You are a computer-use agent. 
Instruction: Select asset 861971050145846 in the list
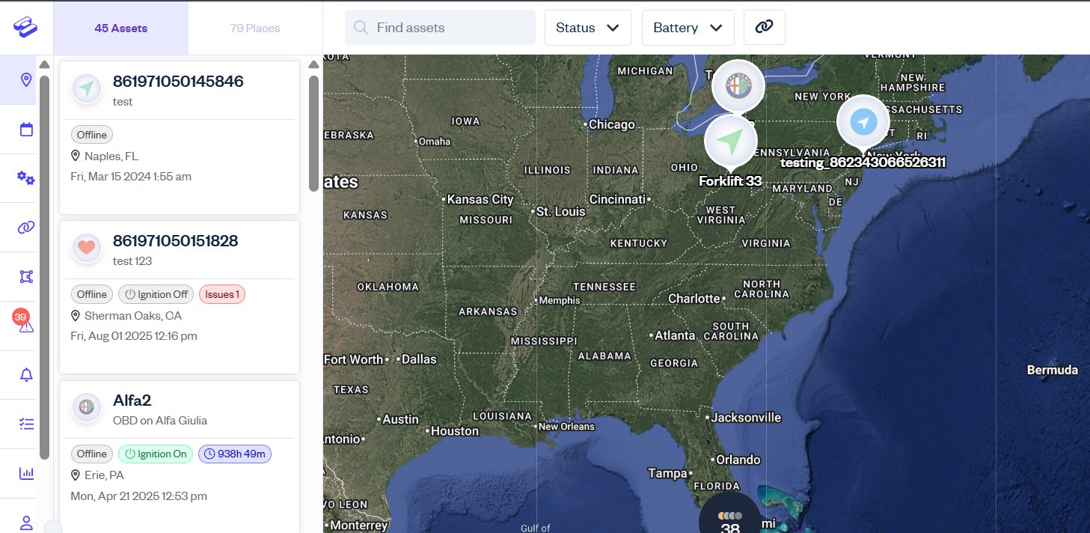(x=180, y=137)
